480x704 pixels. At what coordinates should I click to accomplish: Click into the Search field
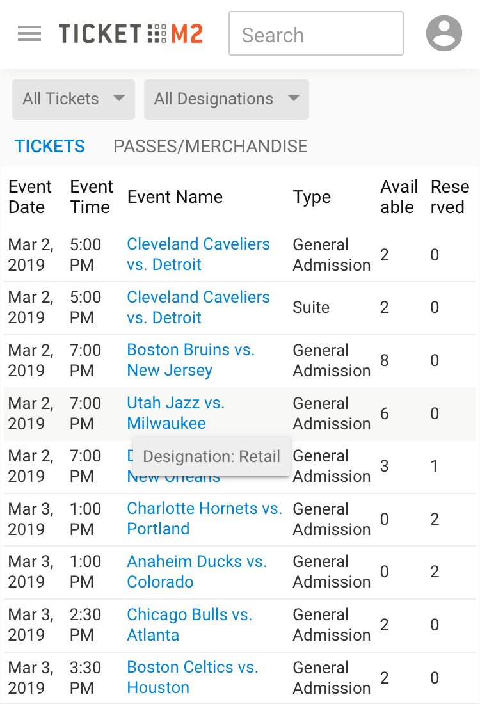pos(316,34)
